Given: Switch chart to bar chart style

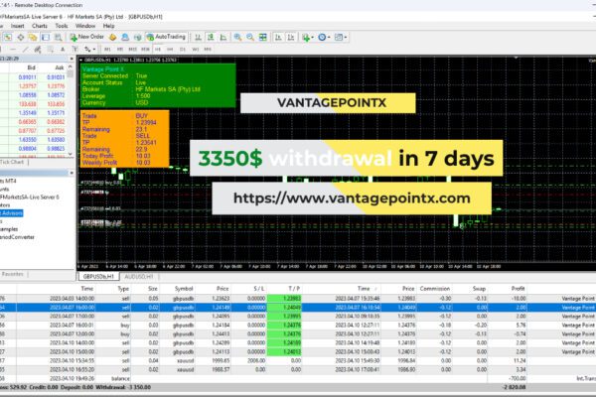Looking at the screenshot, I should 198,38.
